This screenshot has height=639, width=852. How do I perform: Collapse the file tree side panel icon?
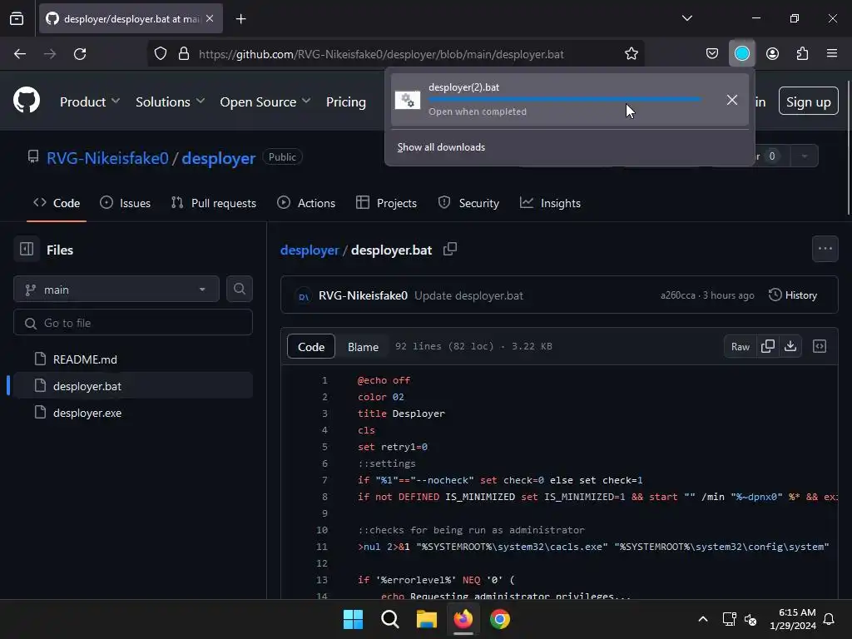[x=27, y=250]
